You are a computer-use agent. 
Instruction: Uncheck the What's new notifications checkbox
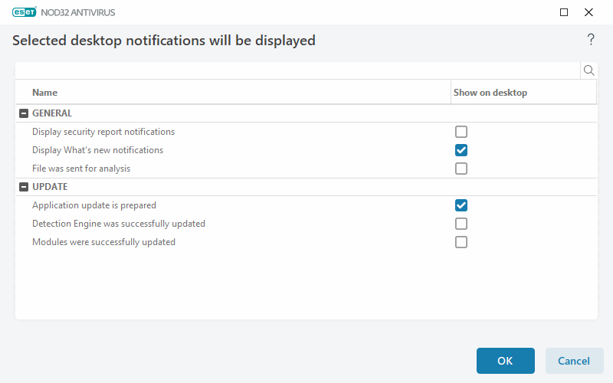(x=461, y=150)
